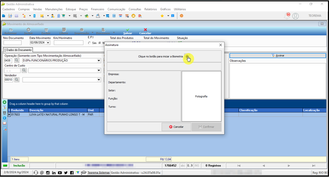Click the fingerprint button to start biometrics
Viewport: 329px width, 177px height.
click(x=187, y=56)
